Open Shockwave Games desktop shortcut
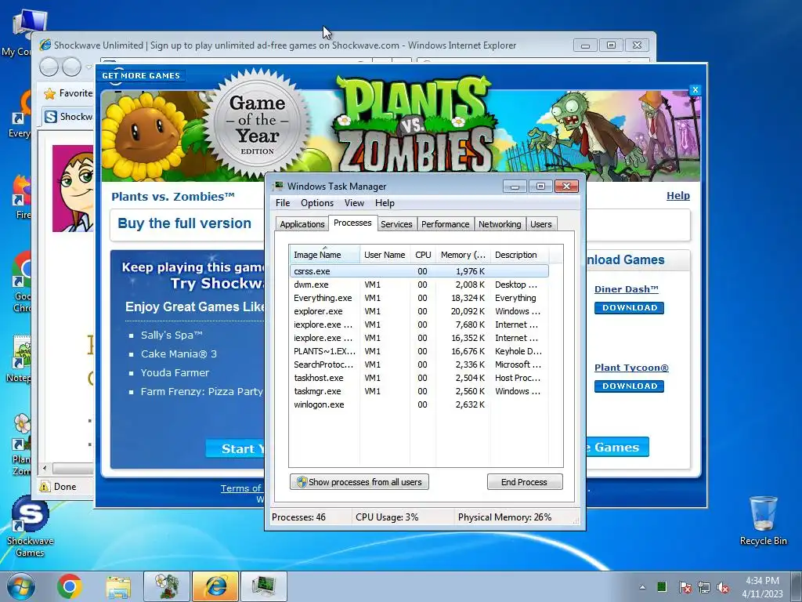Screen dimensions: 802x602 (30, 527)
